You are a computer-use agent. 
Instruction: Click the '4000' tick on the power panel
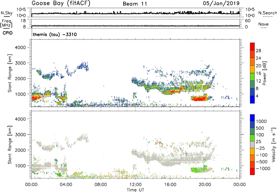point(20,47)
